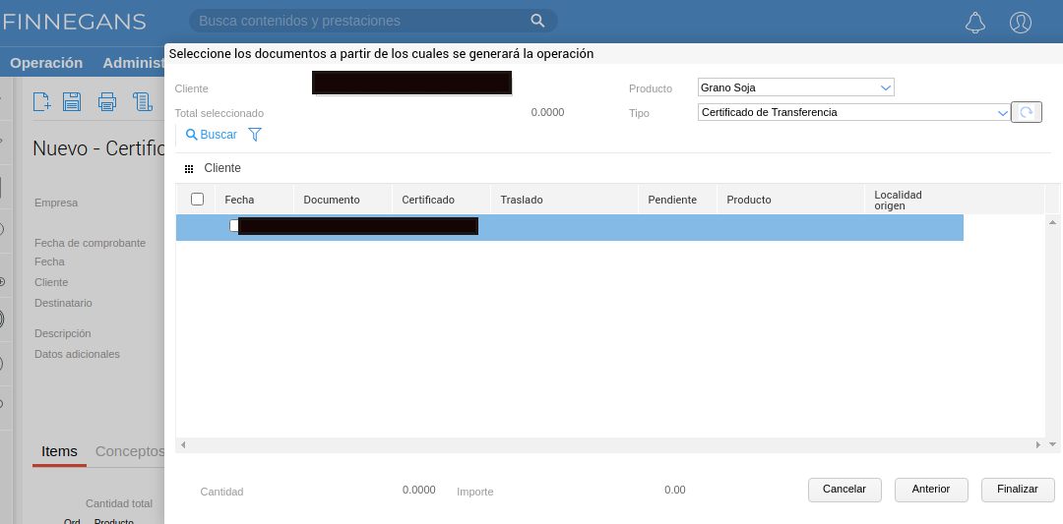Click the new document icon in toolbar
The width and height of the screenshot is (1063, 524).
(42, 101)
